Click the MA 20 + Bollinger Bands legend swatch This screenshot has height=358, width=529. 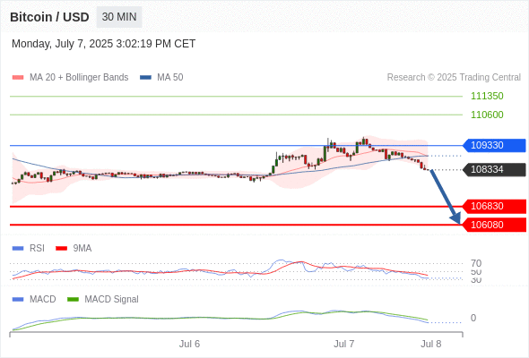pyautogui.click(x=18, y=78)
